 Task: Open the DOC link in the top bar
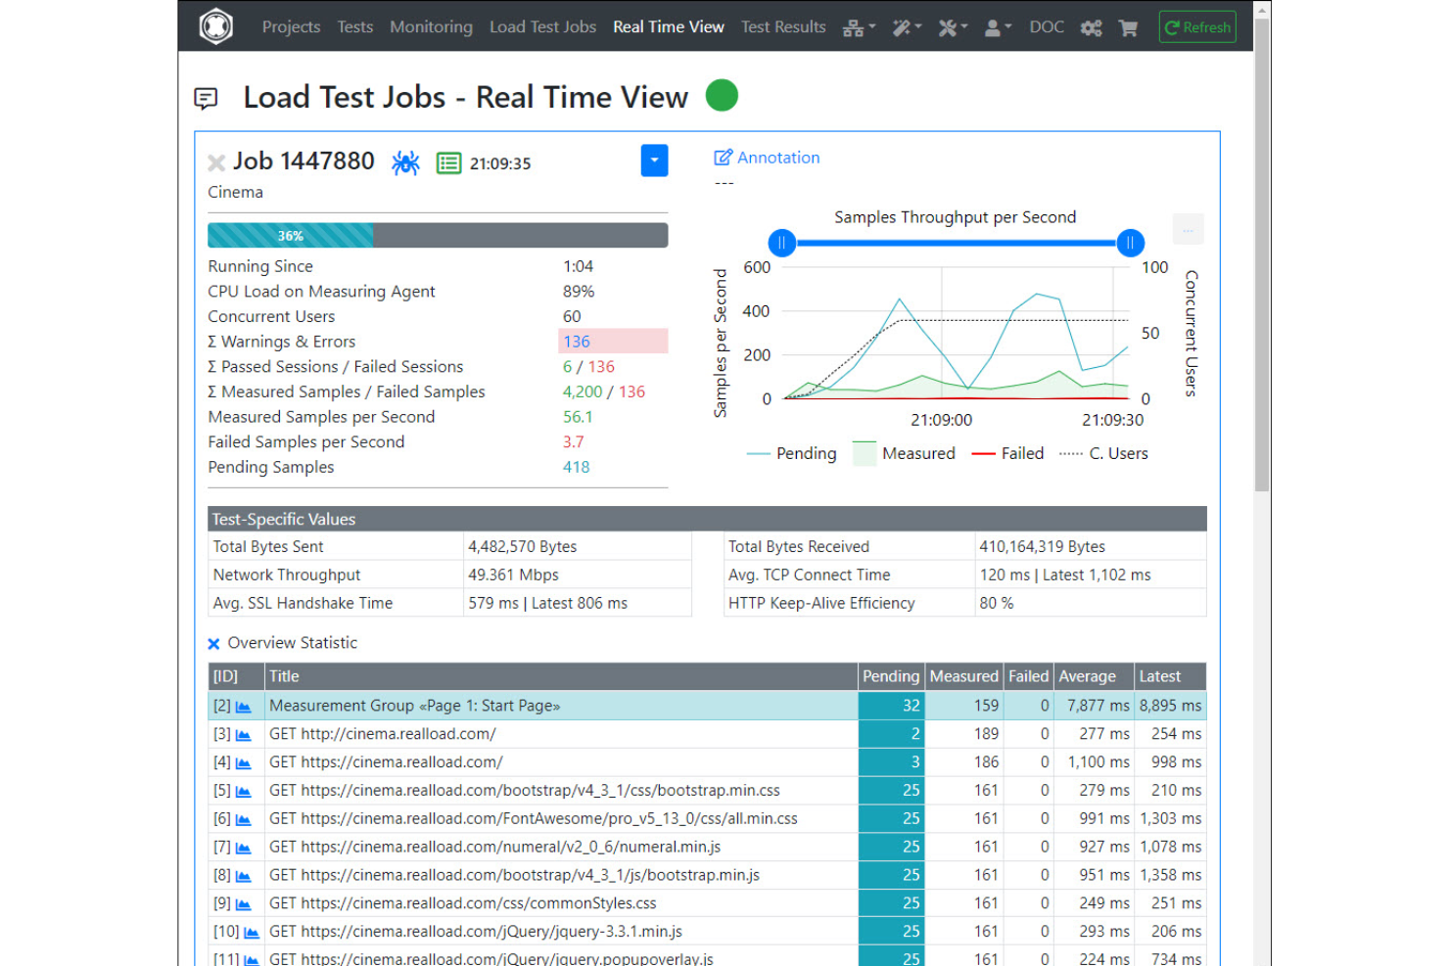[x=1046, y=26]
